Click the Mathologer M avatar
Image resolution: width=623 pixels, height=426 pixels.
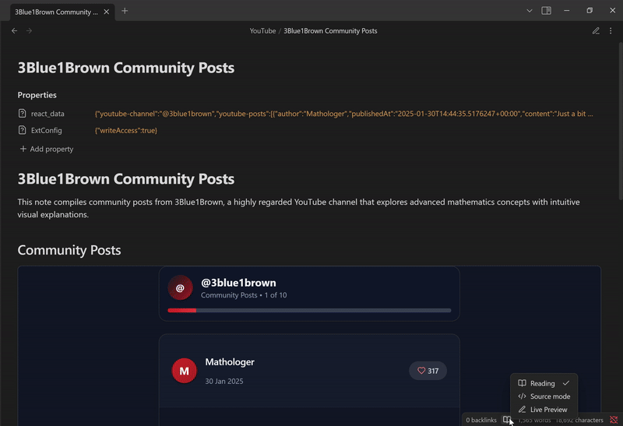[x=184, y=371]
